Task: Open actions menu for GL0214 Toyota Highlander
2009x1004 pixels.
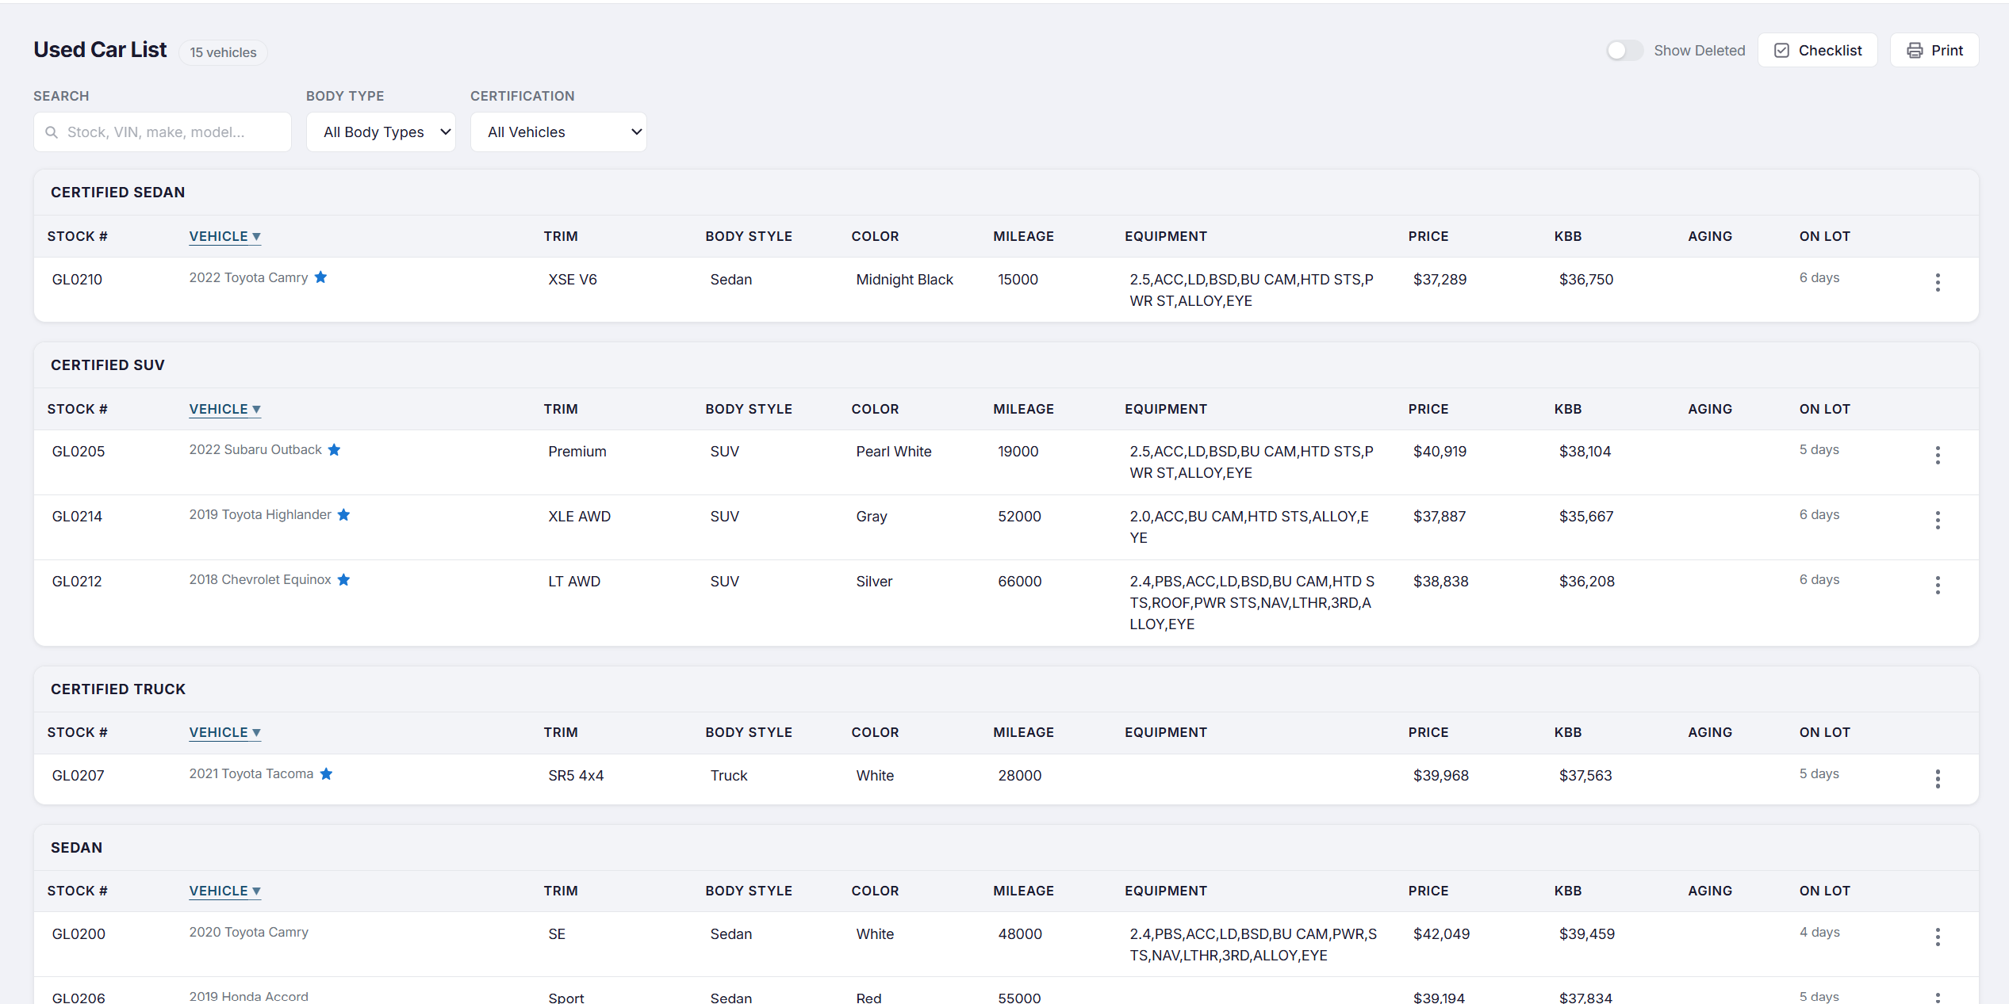Action: 1937,520
